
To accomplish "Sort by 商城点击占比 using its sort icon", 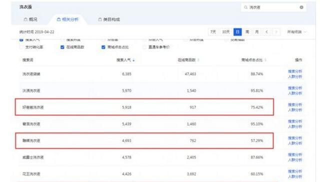I will (x=265, y=60).
